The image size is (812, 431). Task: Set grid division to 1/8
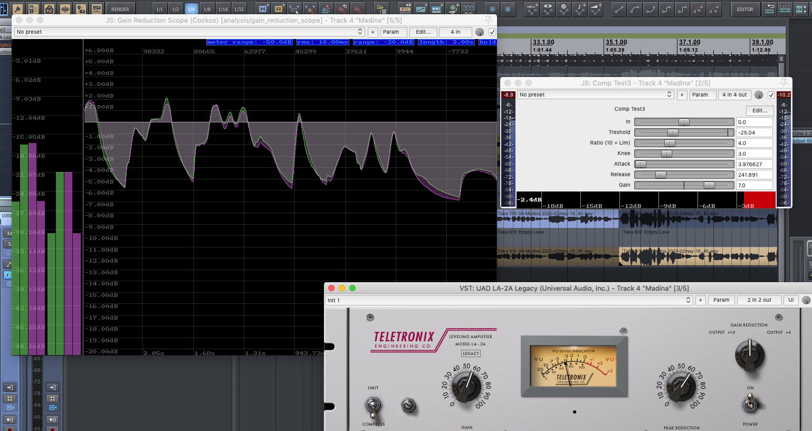(207, 9)
